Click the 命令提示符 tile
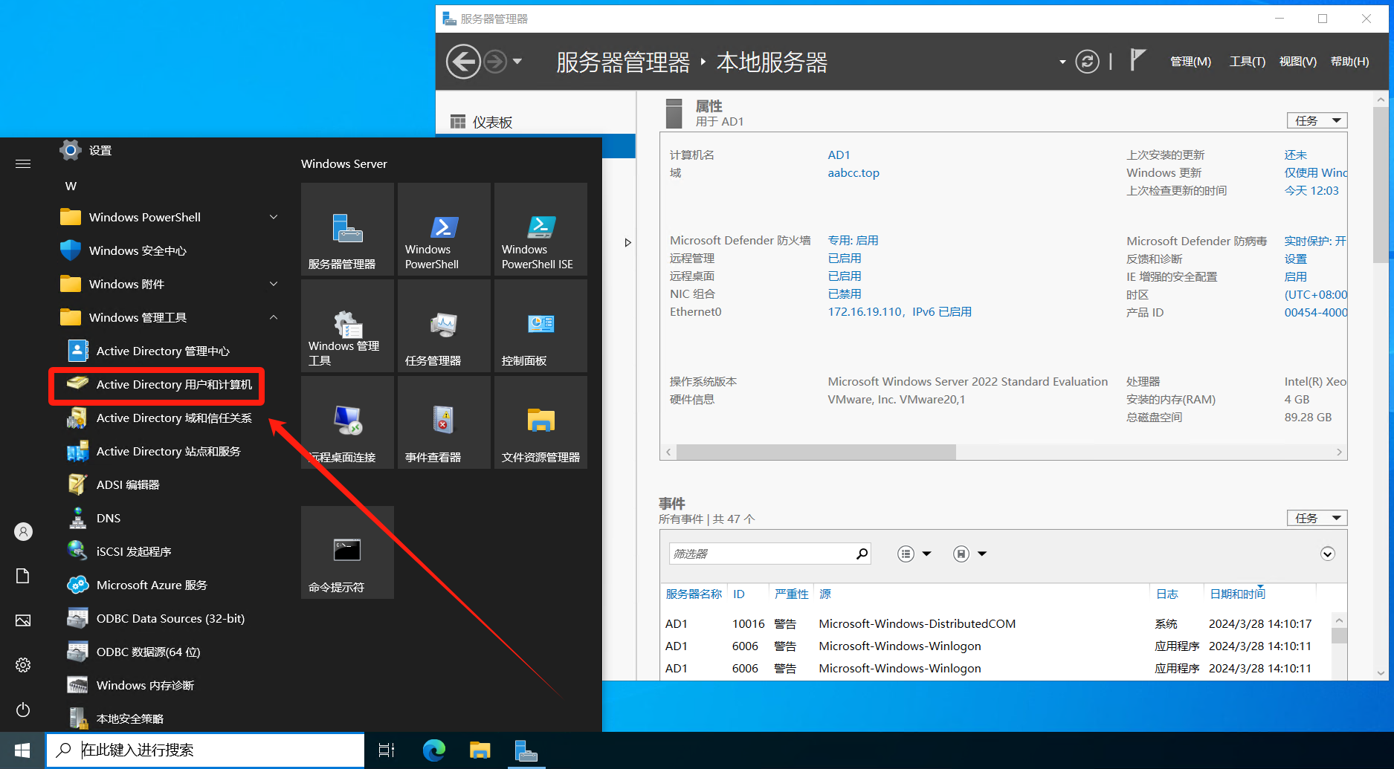Viewport: 1394px width, 769px height. (347, 553)
